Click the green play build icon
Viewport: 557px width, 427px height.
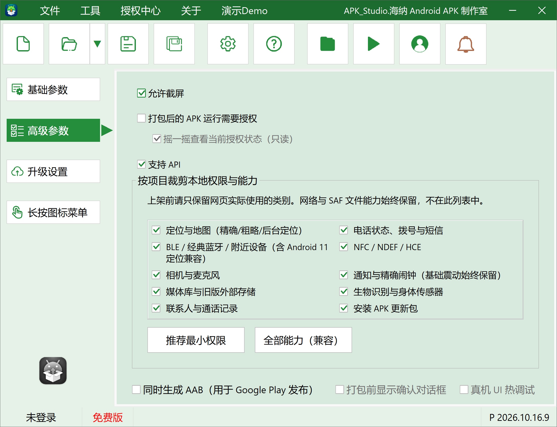[374, 44]
